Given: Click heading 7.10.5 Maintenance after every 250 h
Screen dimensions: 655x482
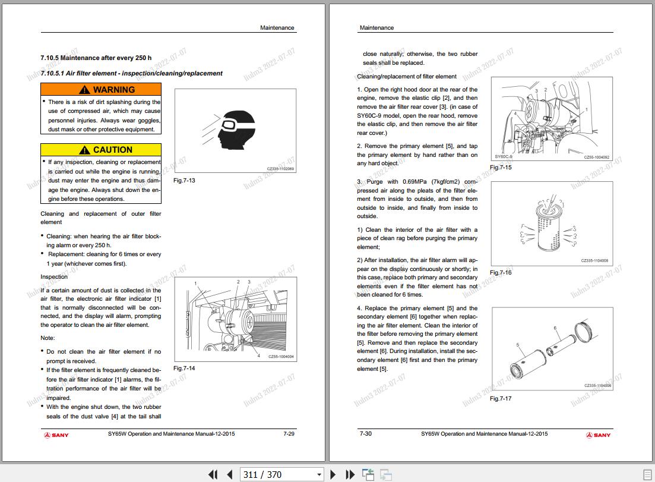Looking at the screenshot, I should [x=96, y=58].
